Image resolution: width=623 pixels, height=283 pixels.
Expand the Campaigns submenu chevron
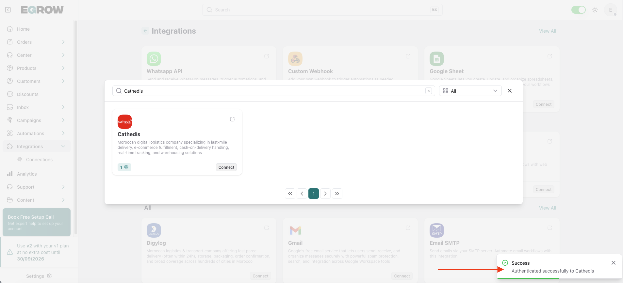(63, 120)
